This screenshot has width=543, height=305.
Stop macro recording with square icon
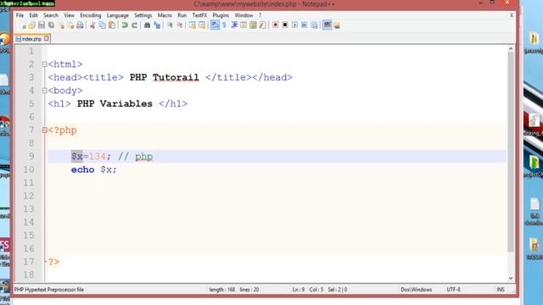pyautogui.click(x=285, y=25)
